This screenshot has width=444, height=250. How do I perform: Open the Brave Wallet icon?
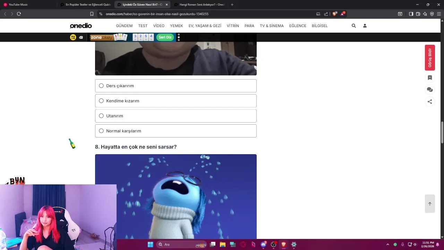point(418,14)
